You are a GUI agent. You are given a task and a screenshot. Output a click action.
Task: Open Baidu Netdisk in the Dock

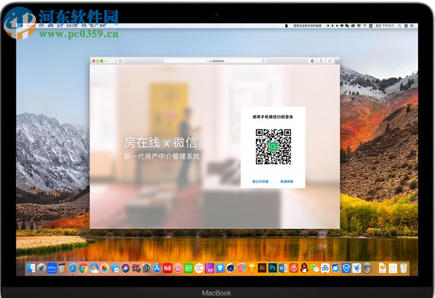(x=325, y=268)
